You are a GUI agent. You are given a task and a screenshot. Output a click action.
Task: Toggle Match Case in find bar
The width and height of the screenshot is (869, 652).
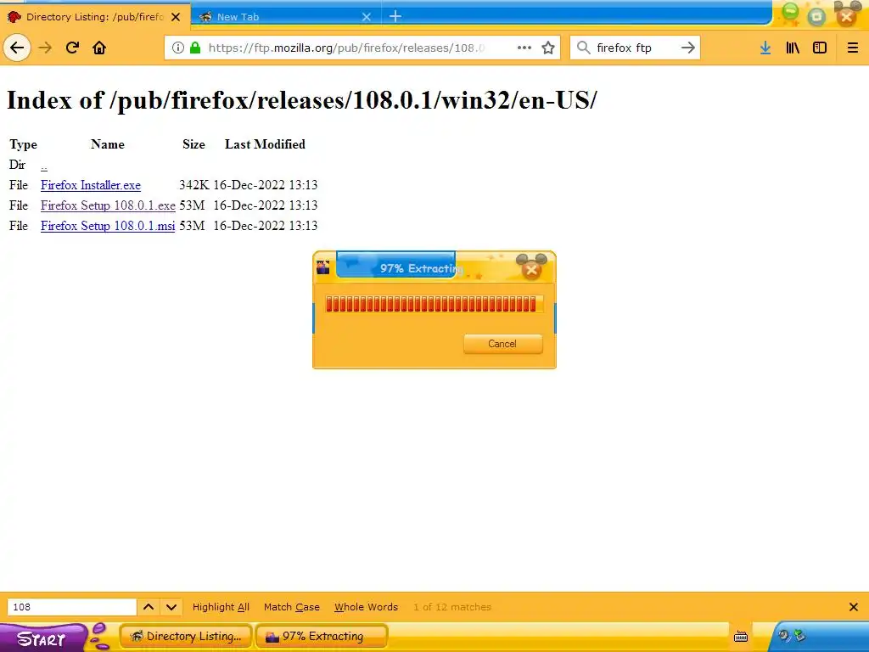click(292, 607)
